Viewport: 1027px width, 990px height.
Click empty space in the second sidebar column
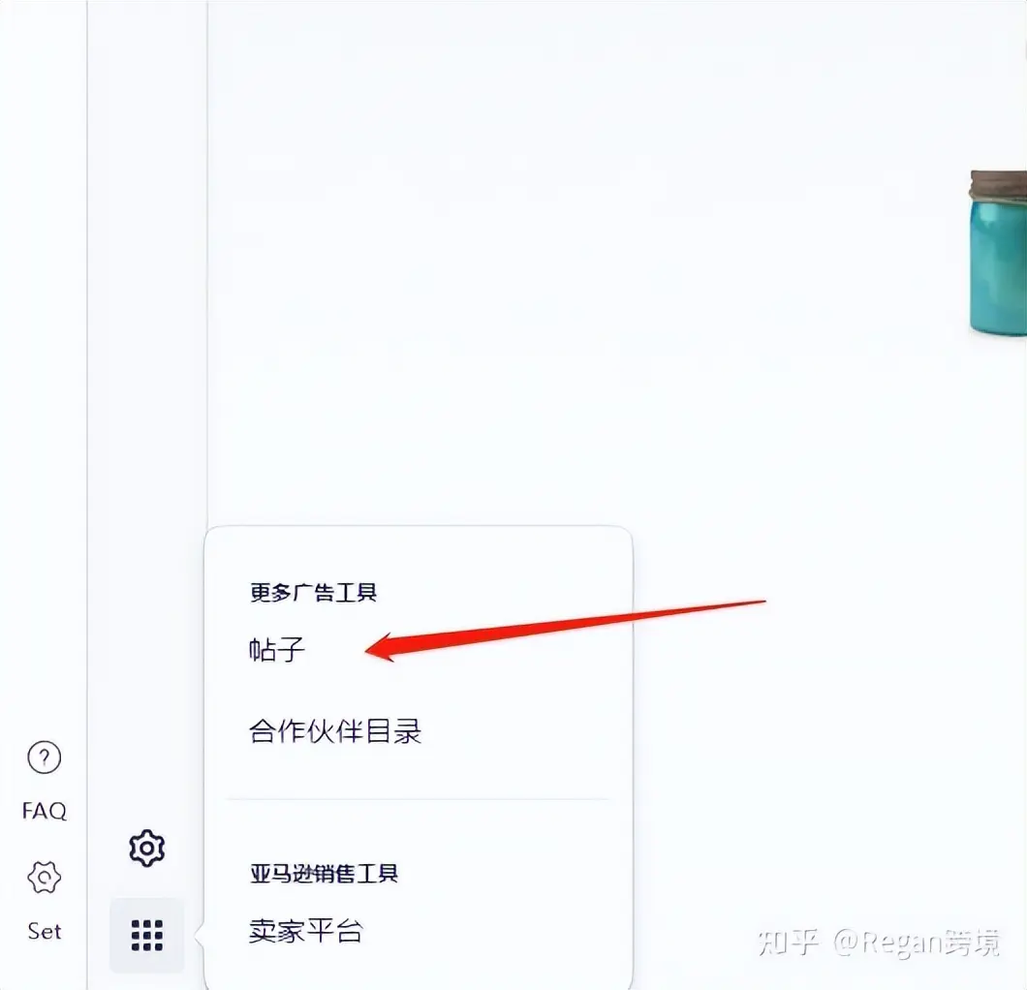click(x=147, y=393)
